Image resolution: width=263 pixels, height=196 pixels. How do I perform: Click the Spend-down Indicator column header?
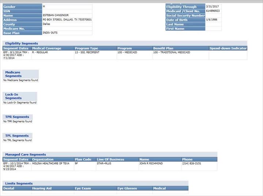228,48
